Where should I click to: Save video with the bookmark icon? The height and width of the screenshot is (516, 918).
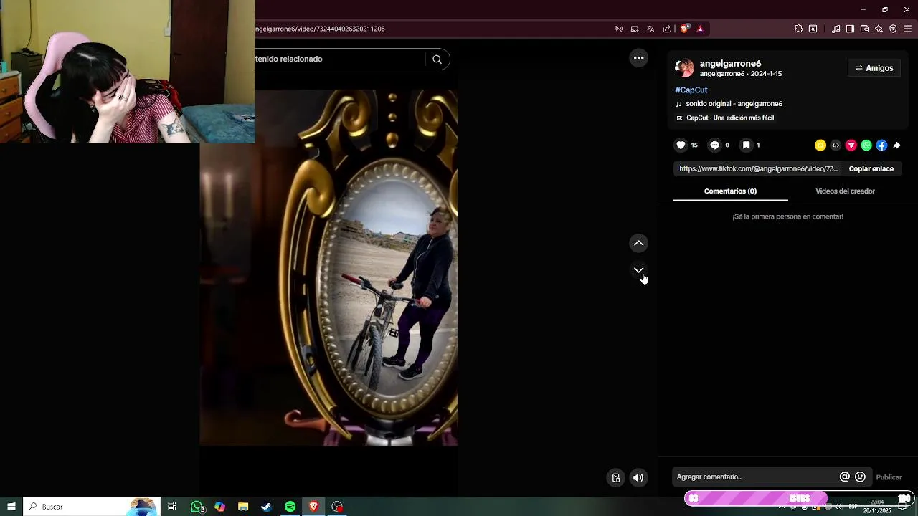[746, 145]
